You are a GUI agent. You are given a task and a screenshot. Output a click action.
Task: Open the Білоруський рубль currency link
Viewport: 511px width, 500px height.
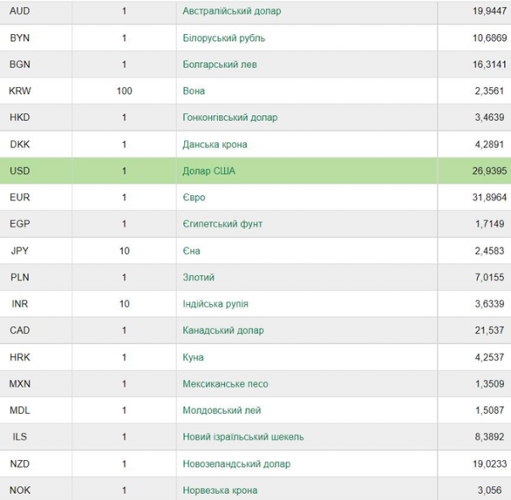point(223,37)
